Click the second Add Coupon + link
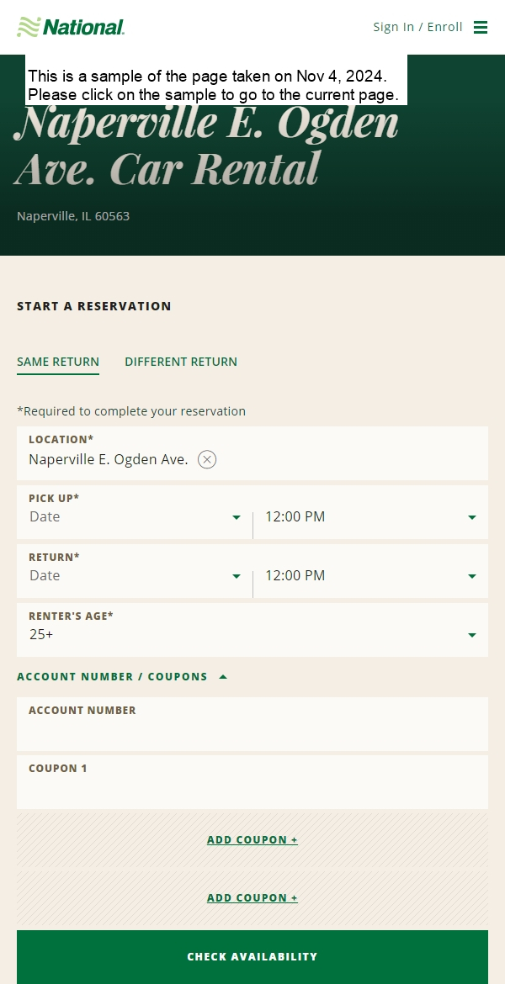 [x=252, y=898]
